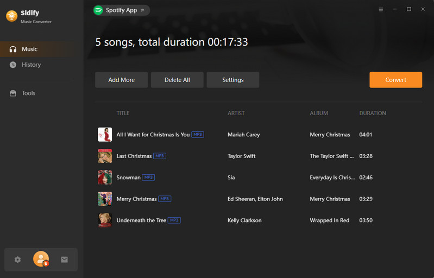The image size is (434, 278).
Task: Click Merry Christmas song album cover thumbnail
Action: (x=105, y=199)
